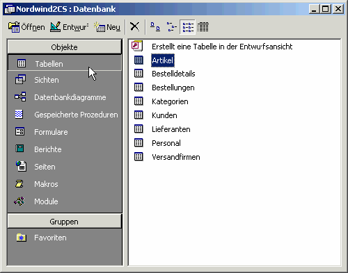Click the Öffnen toolbar button
Screen dimensions: 348x273
26,27
